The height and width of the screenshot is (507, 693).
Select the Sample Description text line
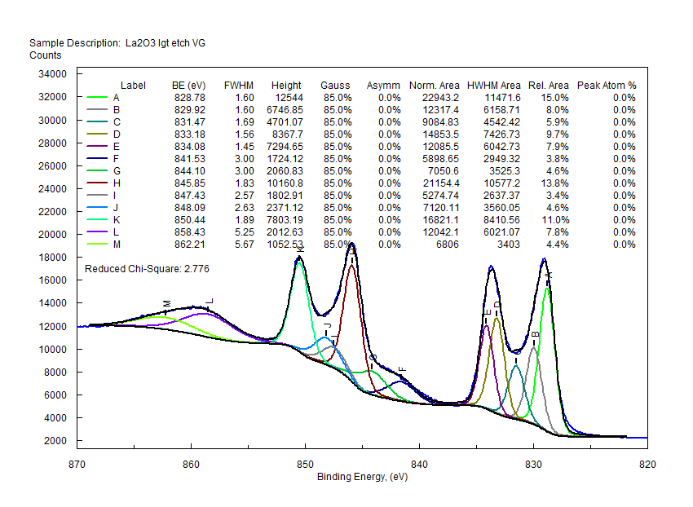point(117,42)
